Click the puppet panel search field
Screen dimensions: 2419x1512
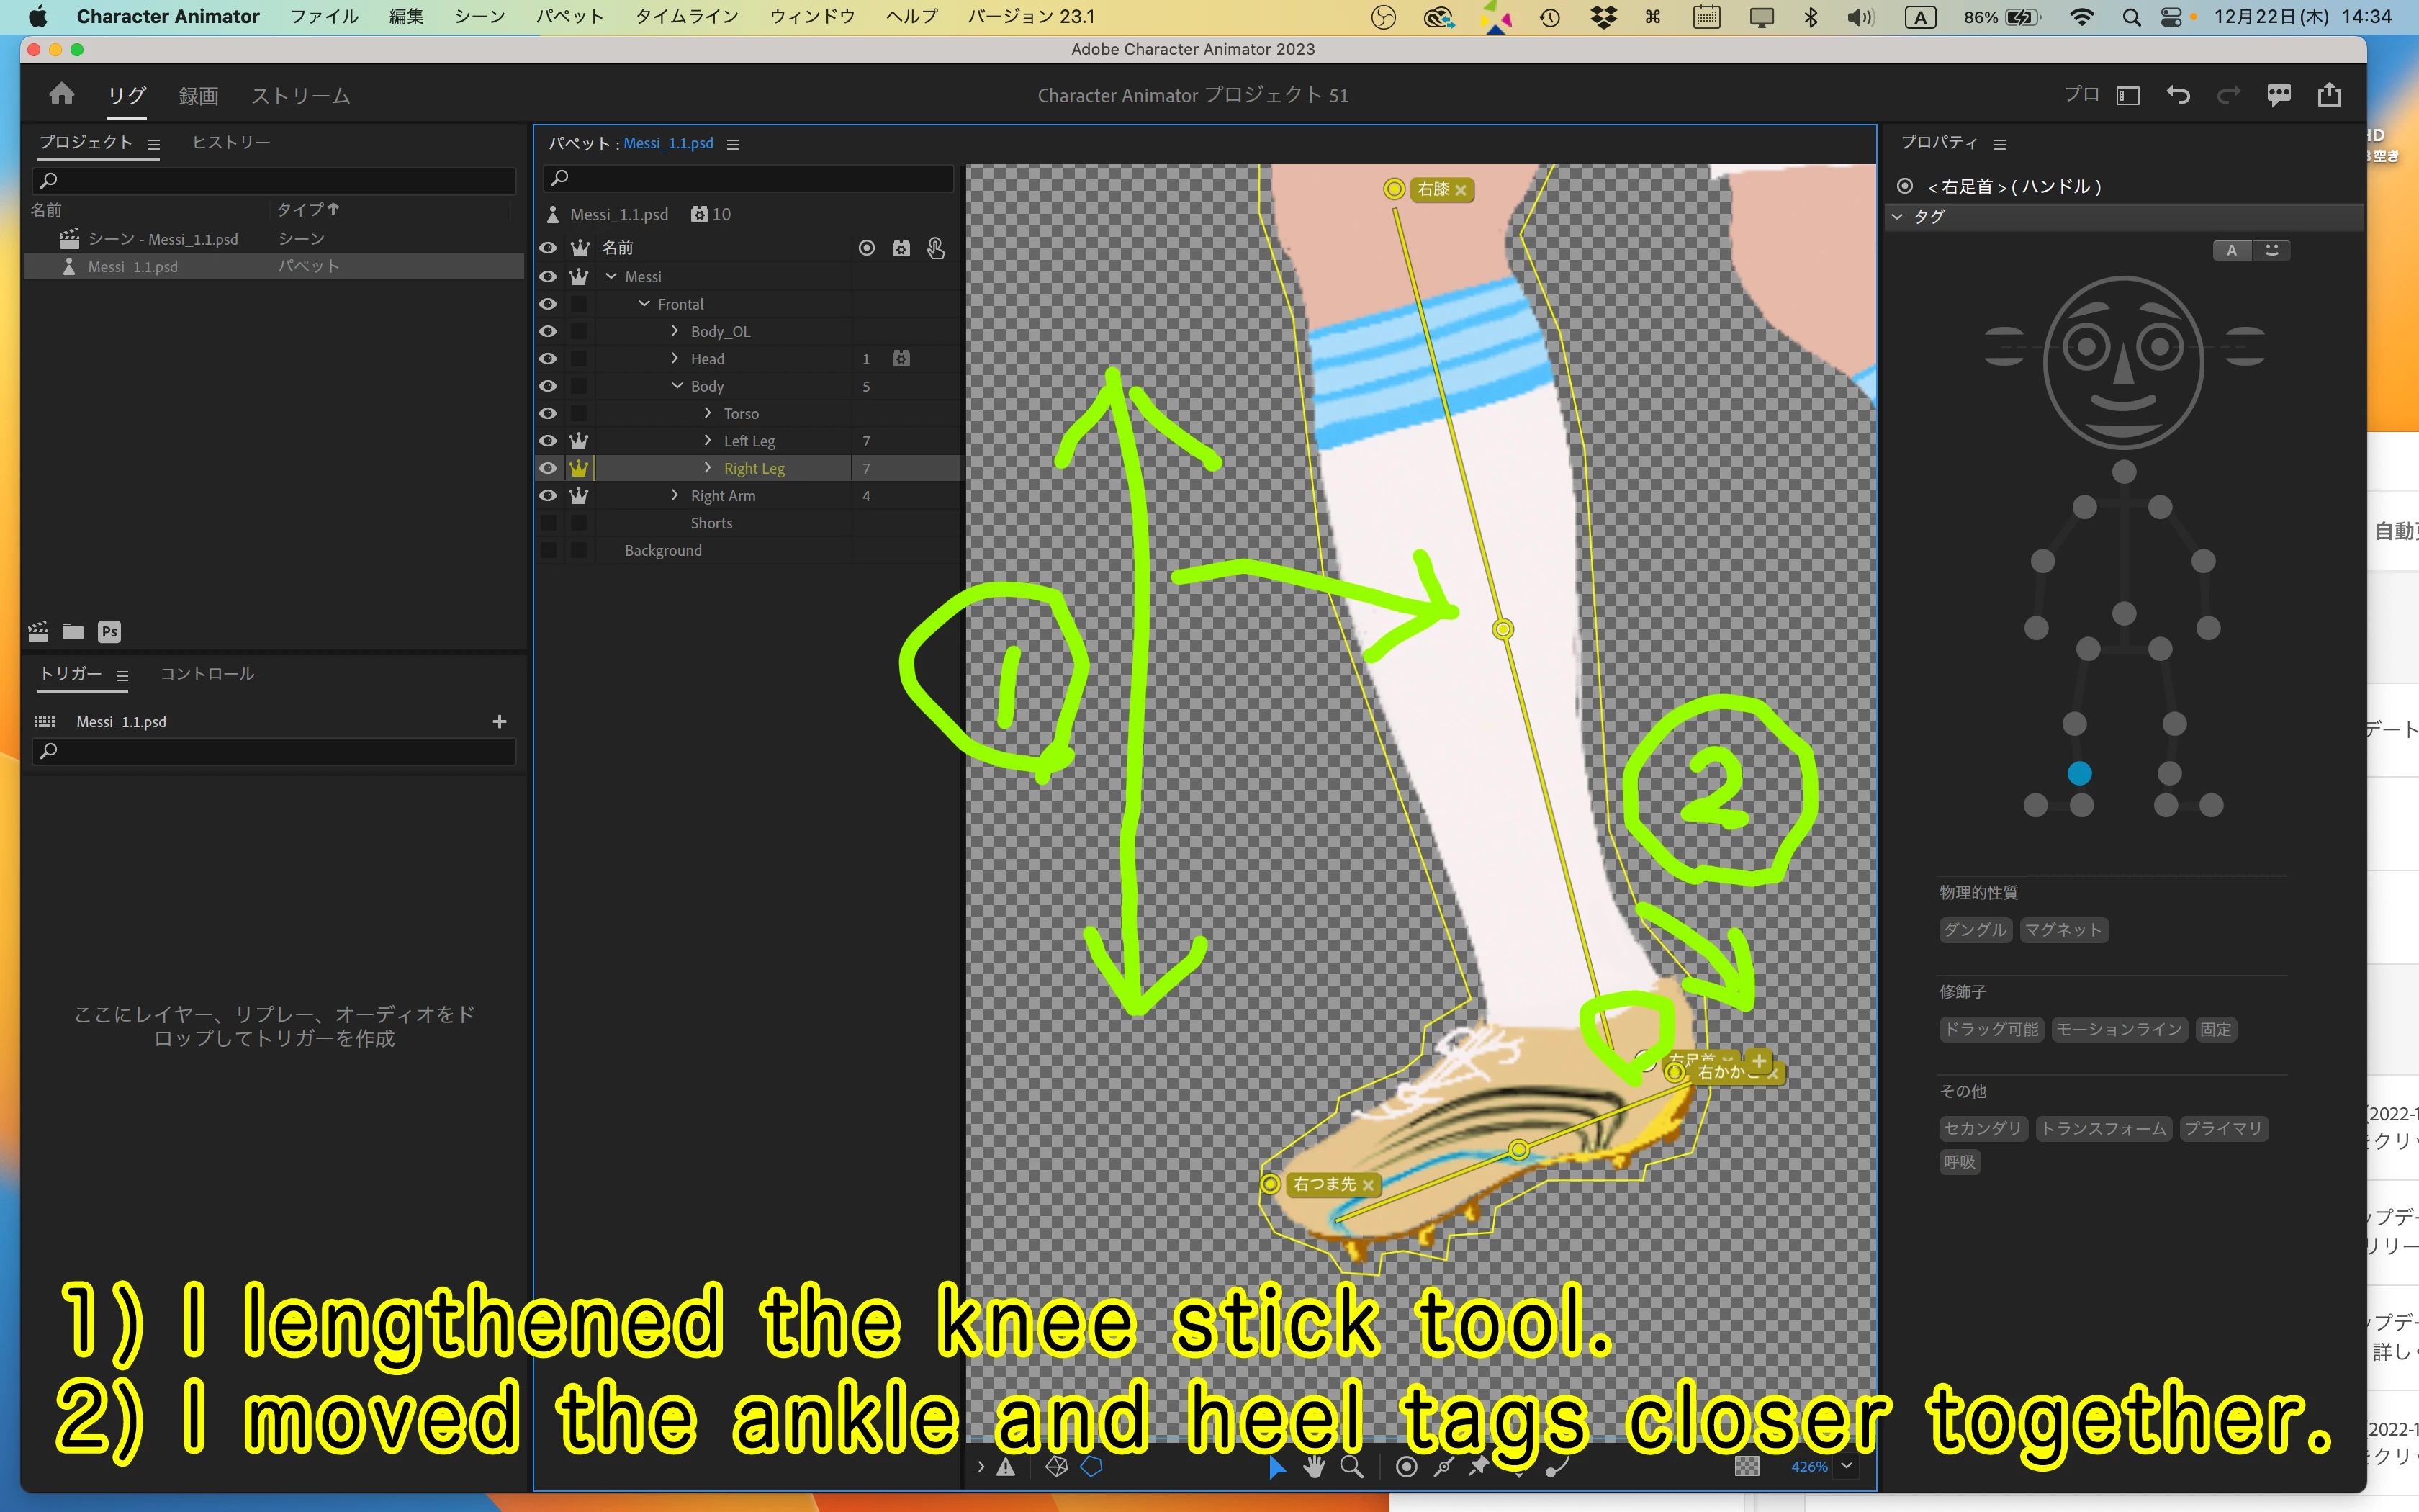tap(749, 178)
